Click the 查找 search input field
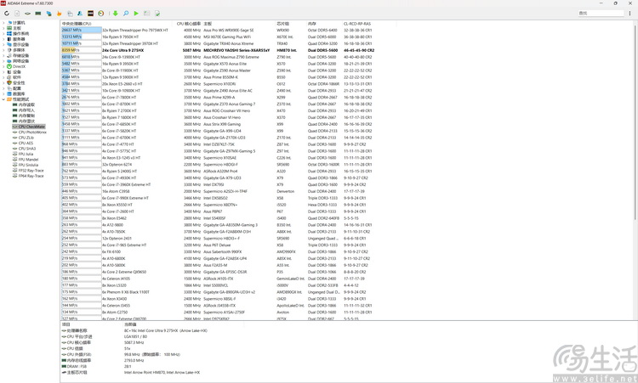 pyautogui.click(x=601, y=14)
